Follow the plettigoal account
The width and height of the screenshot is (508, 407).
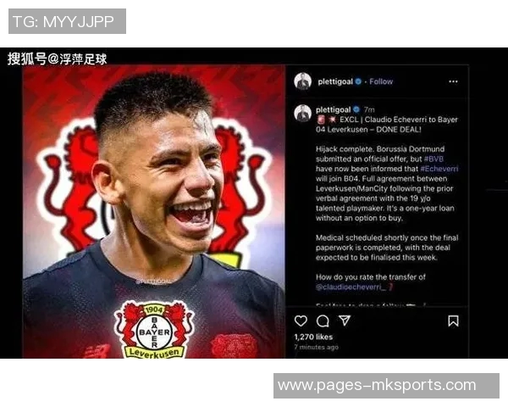[381, 81]
